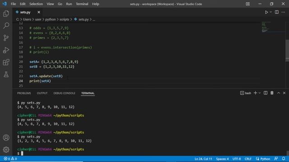
Task: Open the Accounts menu
Action: click(6, 138)
